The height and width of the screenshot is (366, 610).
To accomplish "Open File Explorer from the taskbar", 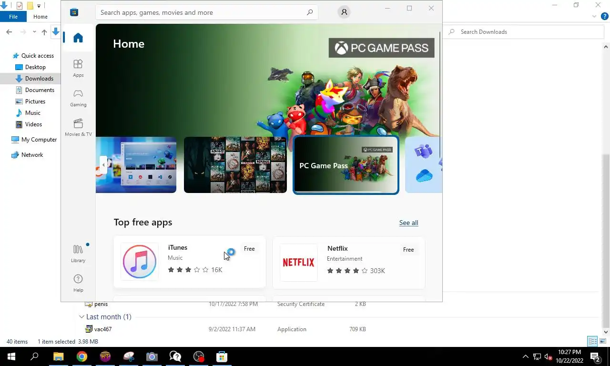I will point(58,356).
